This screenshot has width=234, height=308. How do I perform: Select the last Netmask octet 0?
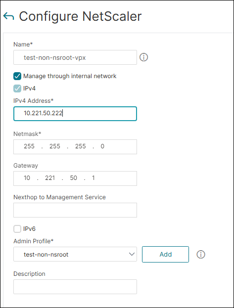click(x=102, y=146)
